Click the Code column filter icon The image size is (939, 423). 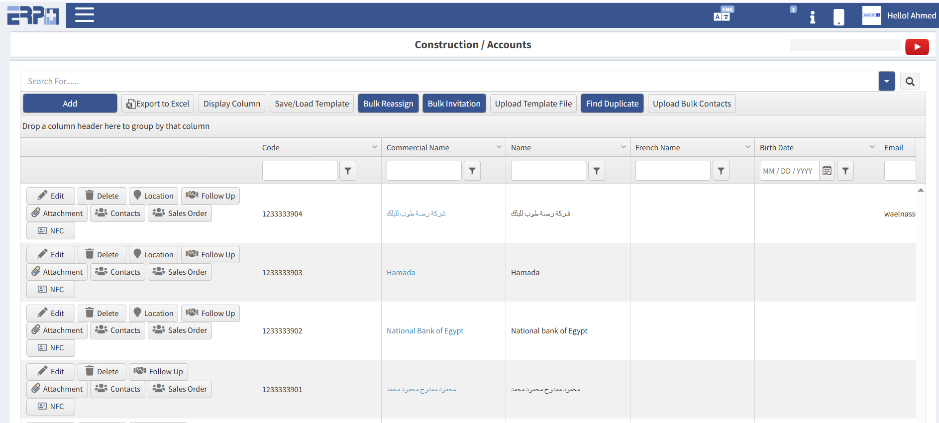click(348, 171)
